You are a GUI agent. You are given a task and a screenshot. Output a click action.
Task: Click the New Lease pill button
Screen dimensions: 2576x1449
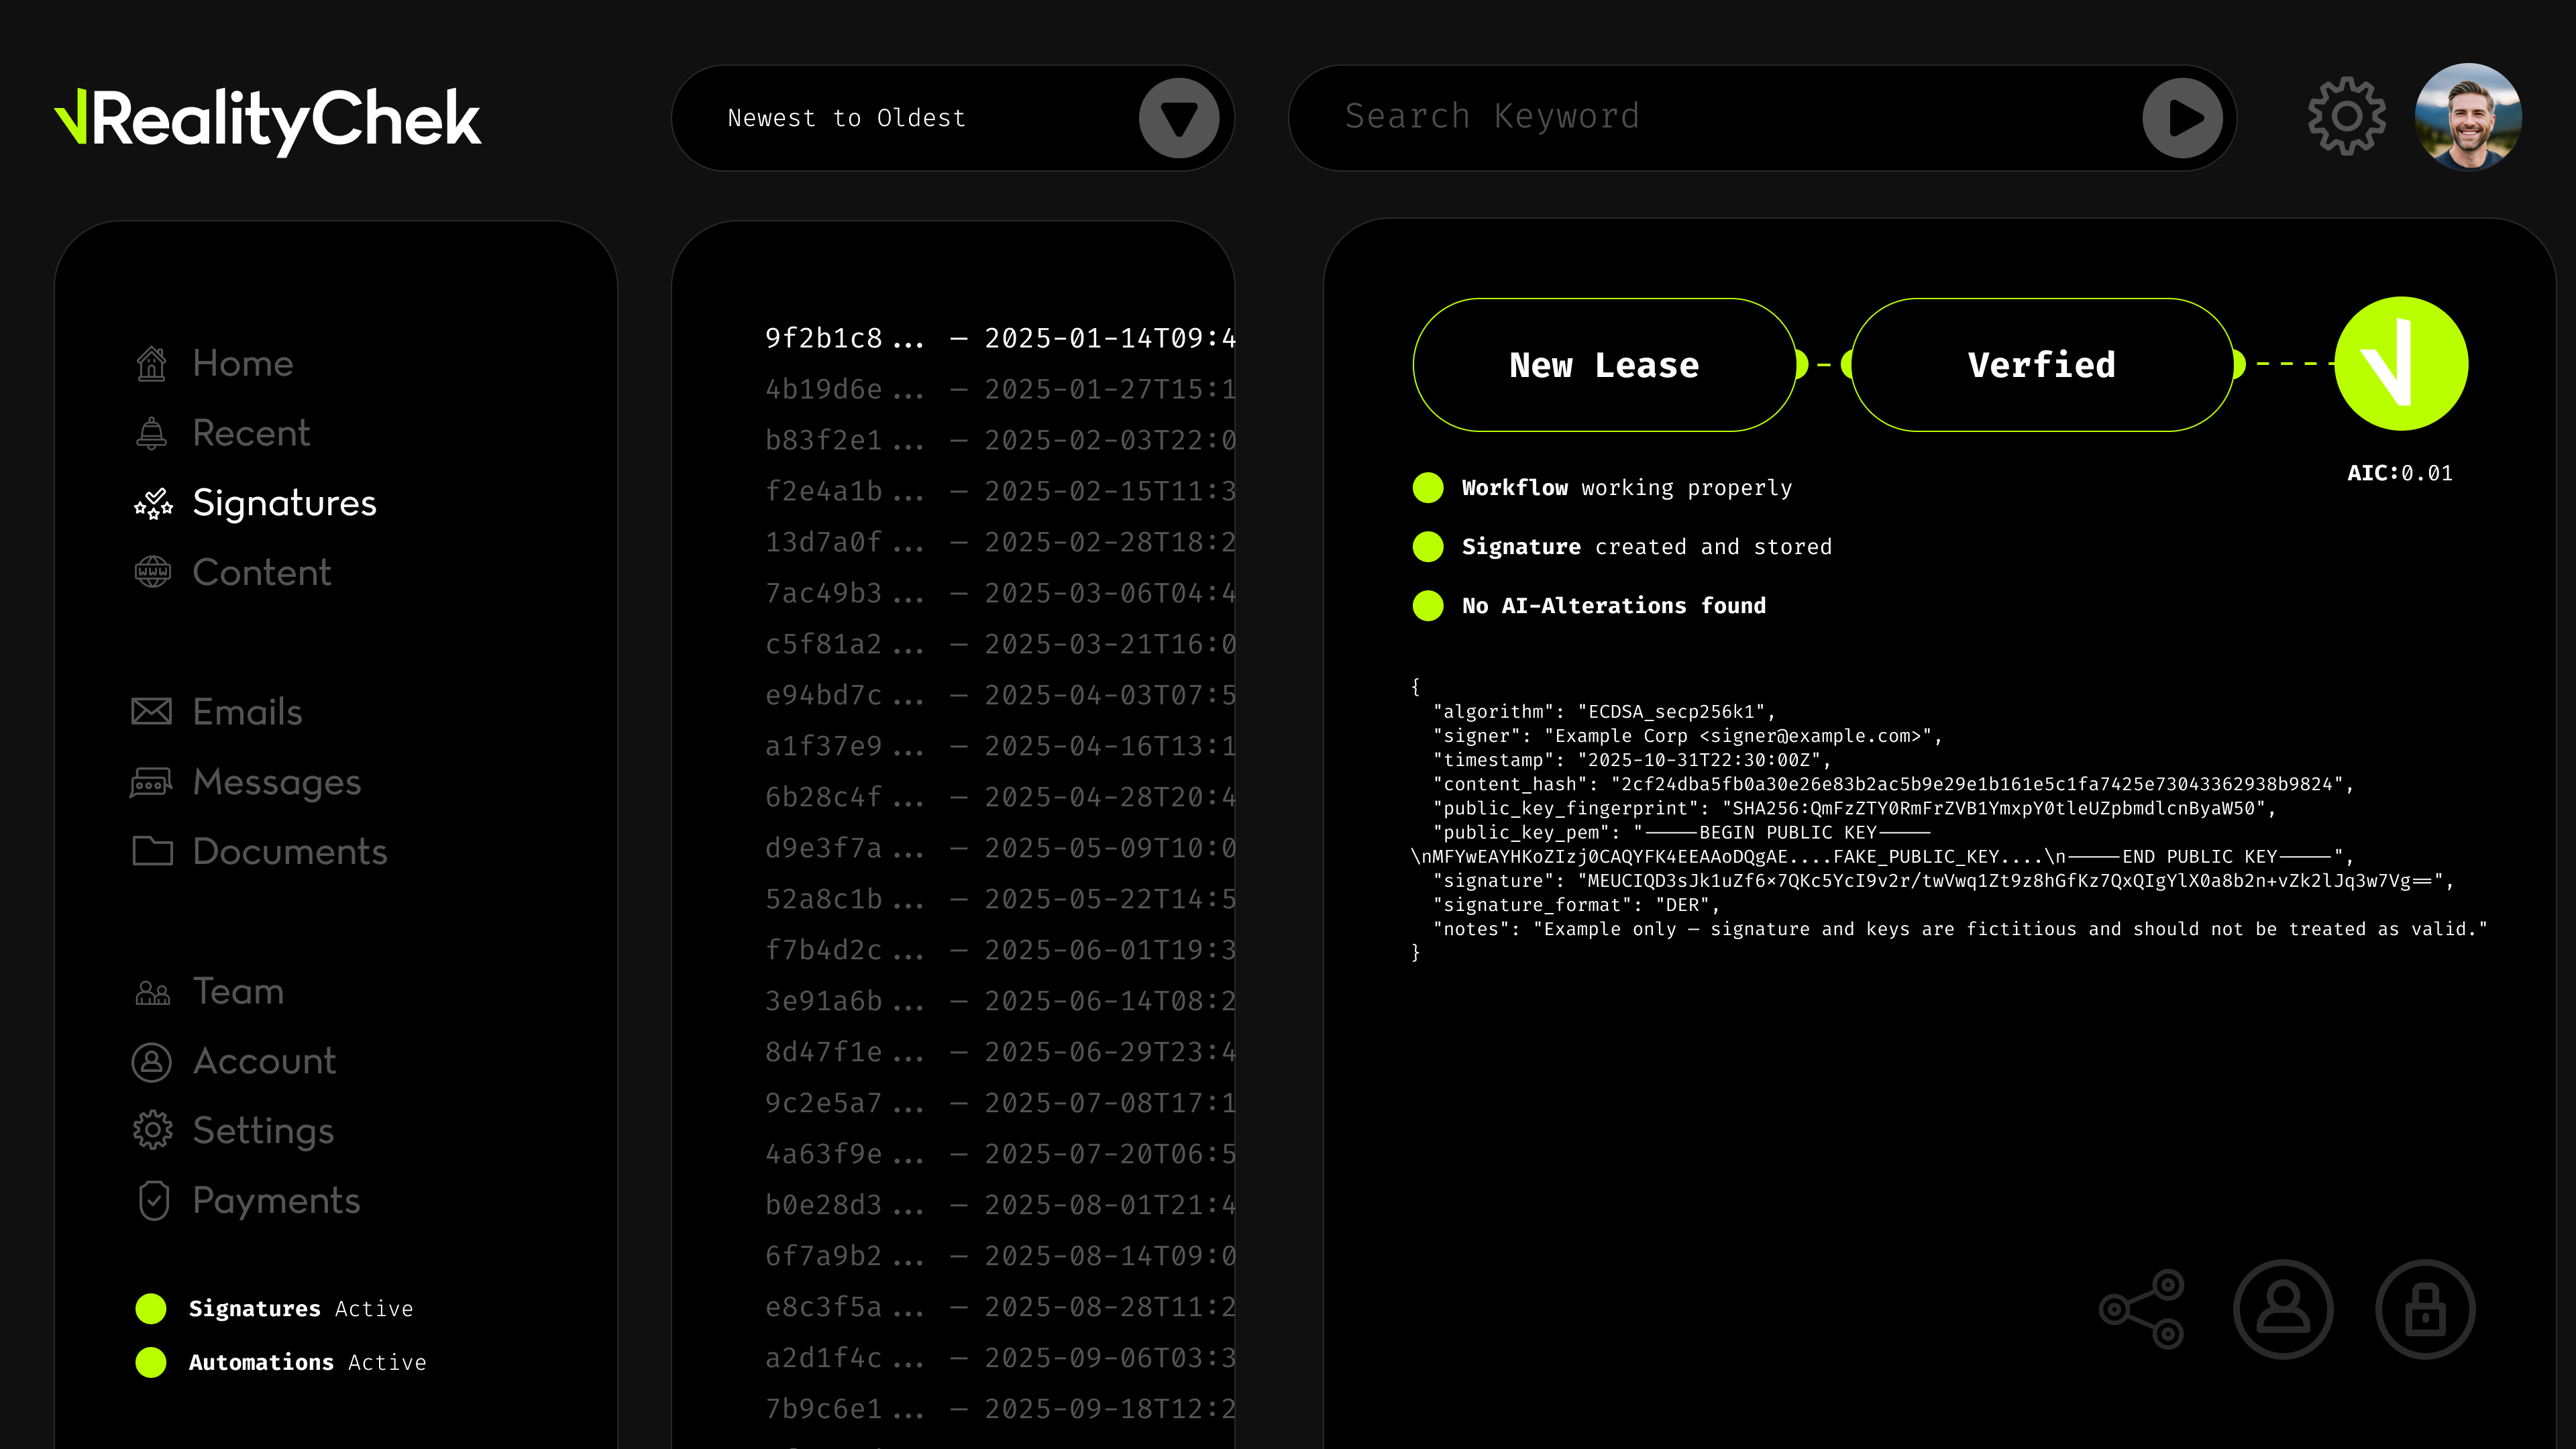point(1604,365)
